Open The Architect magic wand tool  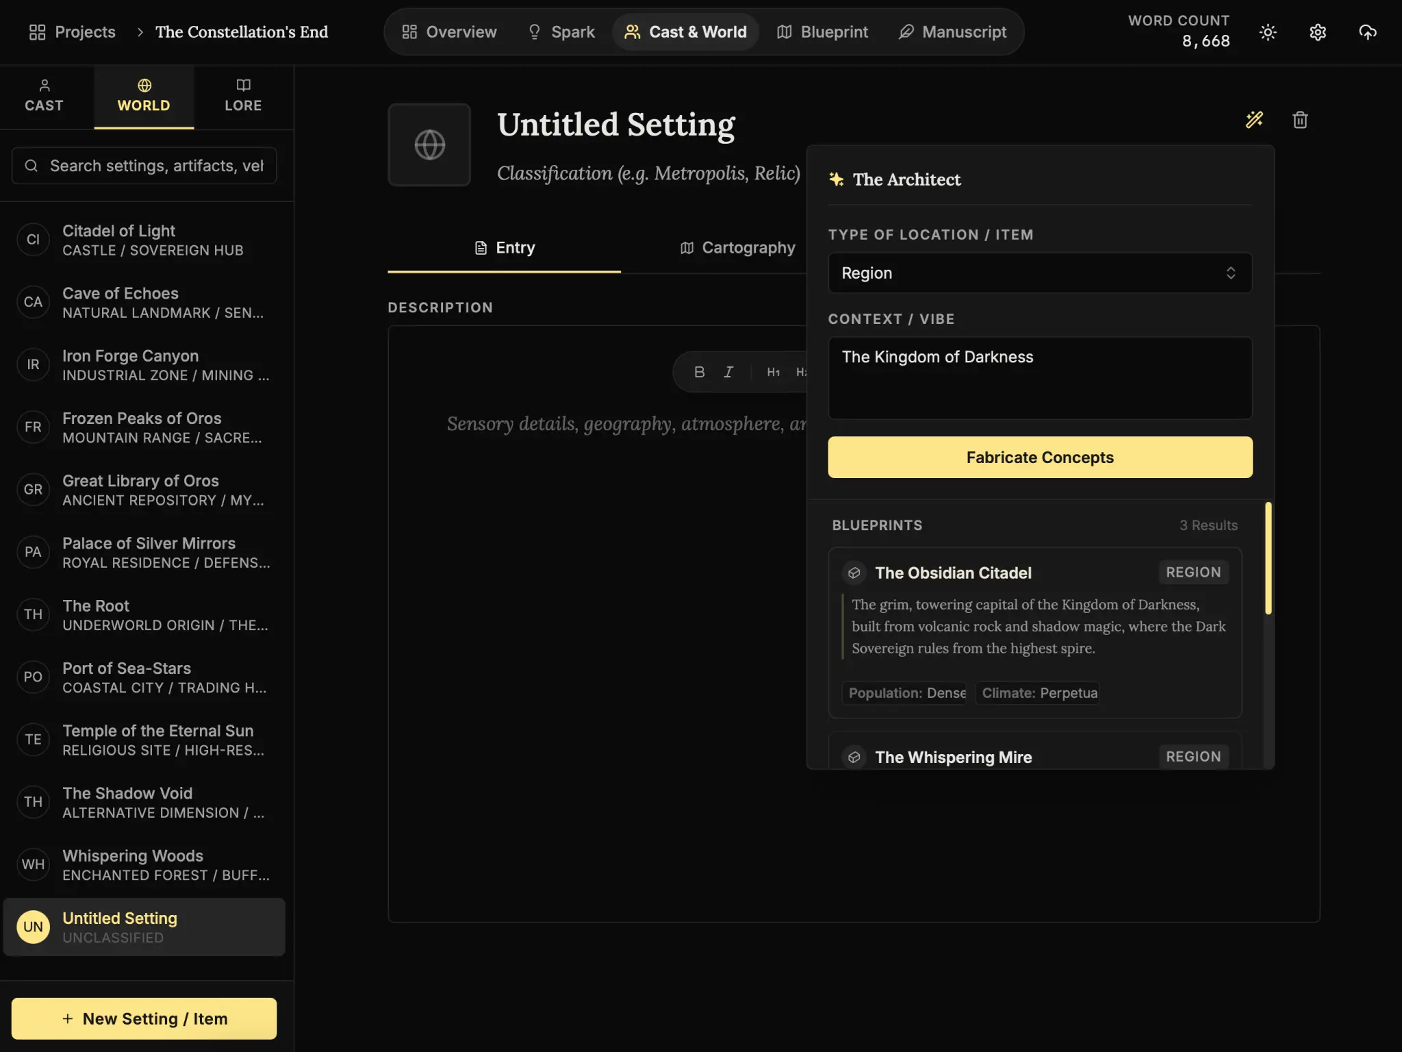coord(1255,120)
